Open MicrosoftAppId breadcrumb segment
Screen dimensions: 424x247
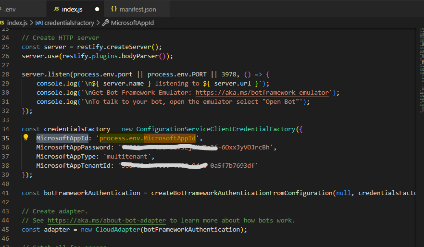click(x=132, y=23)
